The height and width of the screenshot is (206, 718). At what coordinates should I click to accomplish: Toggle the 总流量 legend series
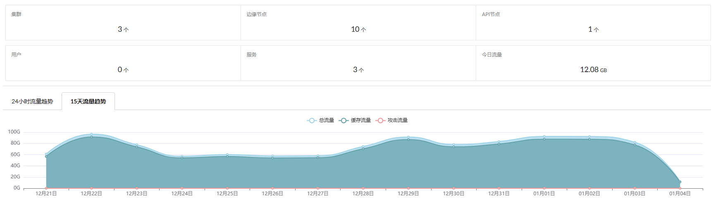click(320, 120)
